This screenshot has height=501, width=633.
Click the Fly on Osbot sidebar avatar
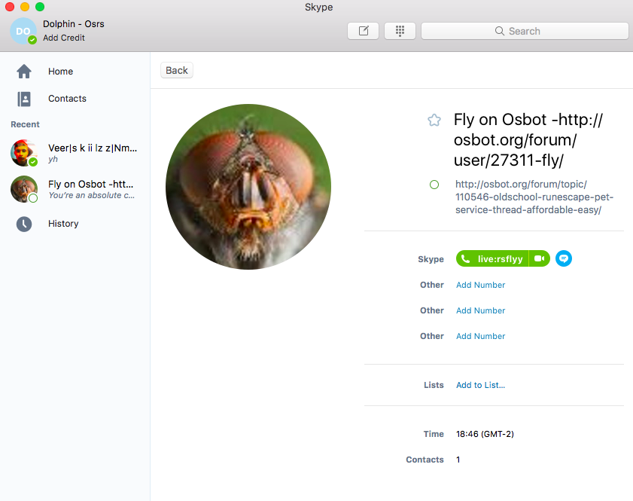click(24, 189)
